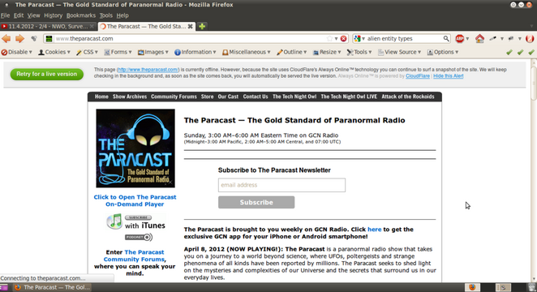Switch to the YouTube 11.4.2012 tab
This screenshot has height=292, width=537.
[x=48, y=26]
